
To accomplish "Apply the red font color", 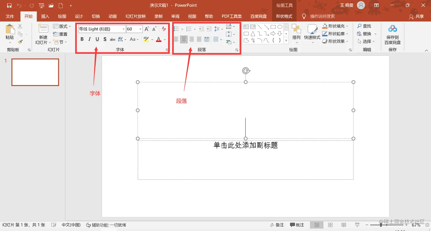I will [159, 39].
